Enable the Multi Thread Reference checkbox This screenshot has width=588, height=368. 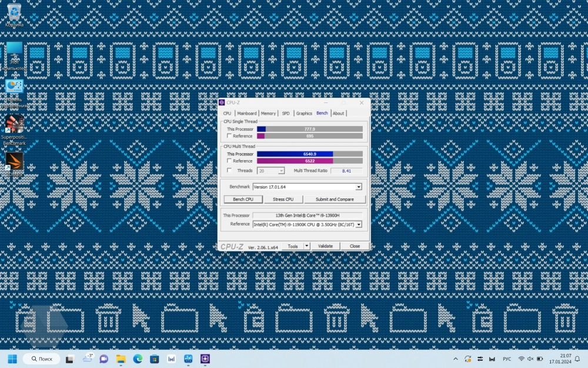(229, 161)
